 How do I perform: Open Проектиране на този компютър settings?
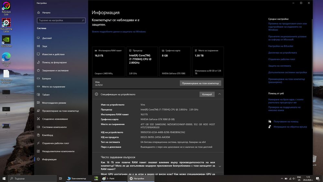pos(61,111)
